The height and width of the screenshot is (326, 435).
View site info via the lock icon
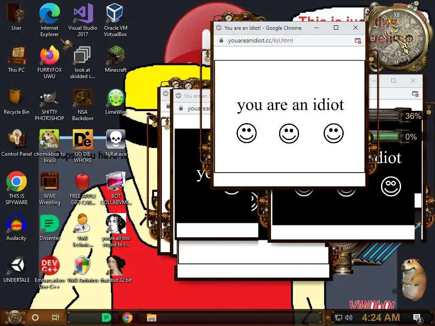(x=221, y=40)
